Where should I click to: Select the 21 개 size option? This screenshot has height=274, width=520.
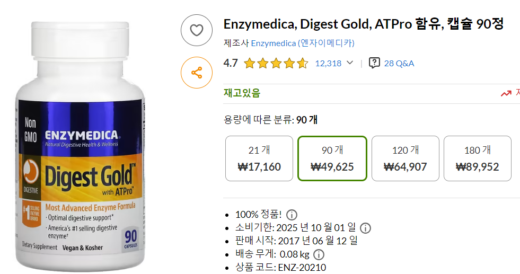(x=259, y=158)
